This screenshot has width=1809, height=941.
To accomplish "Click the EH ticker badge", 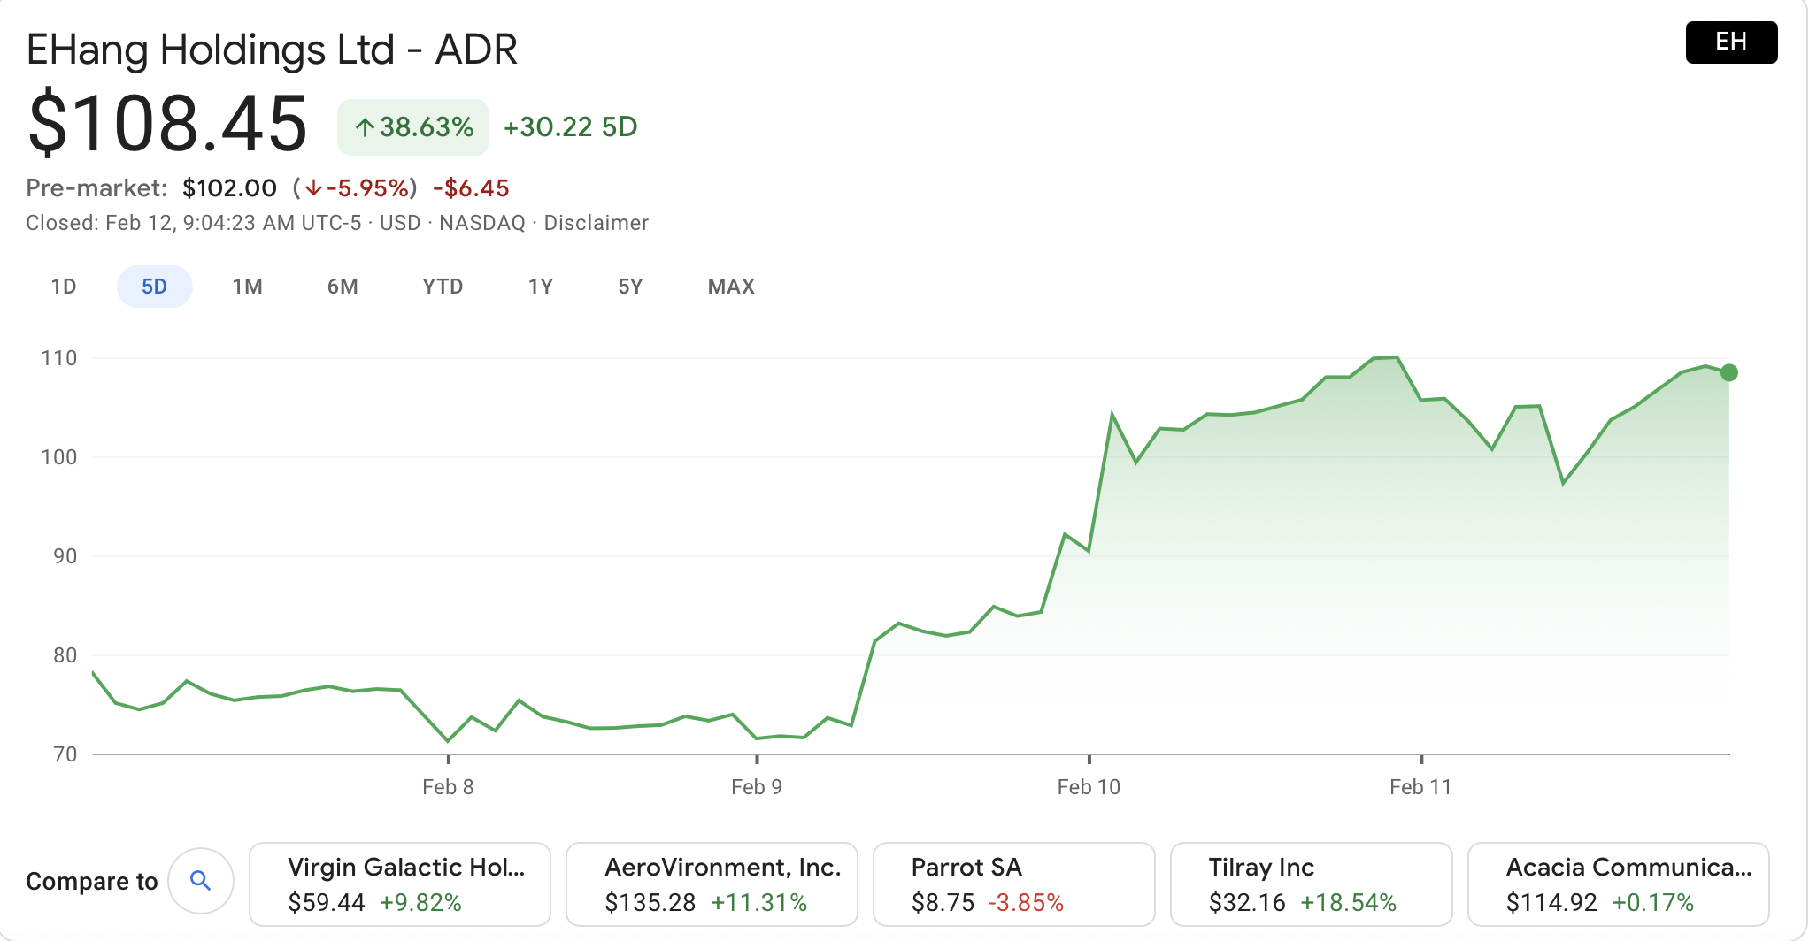I will [x=1731, y=42].
